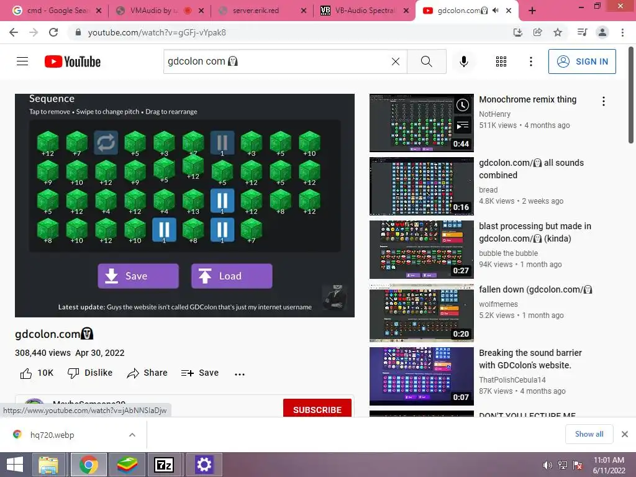
Task: Open settings gear app on taskbar
Action: coord(204,465)
